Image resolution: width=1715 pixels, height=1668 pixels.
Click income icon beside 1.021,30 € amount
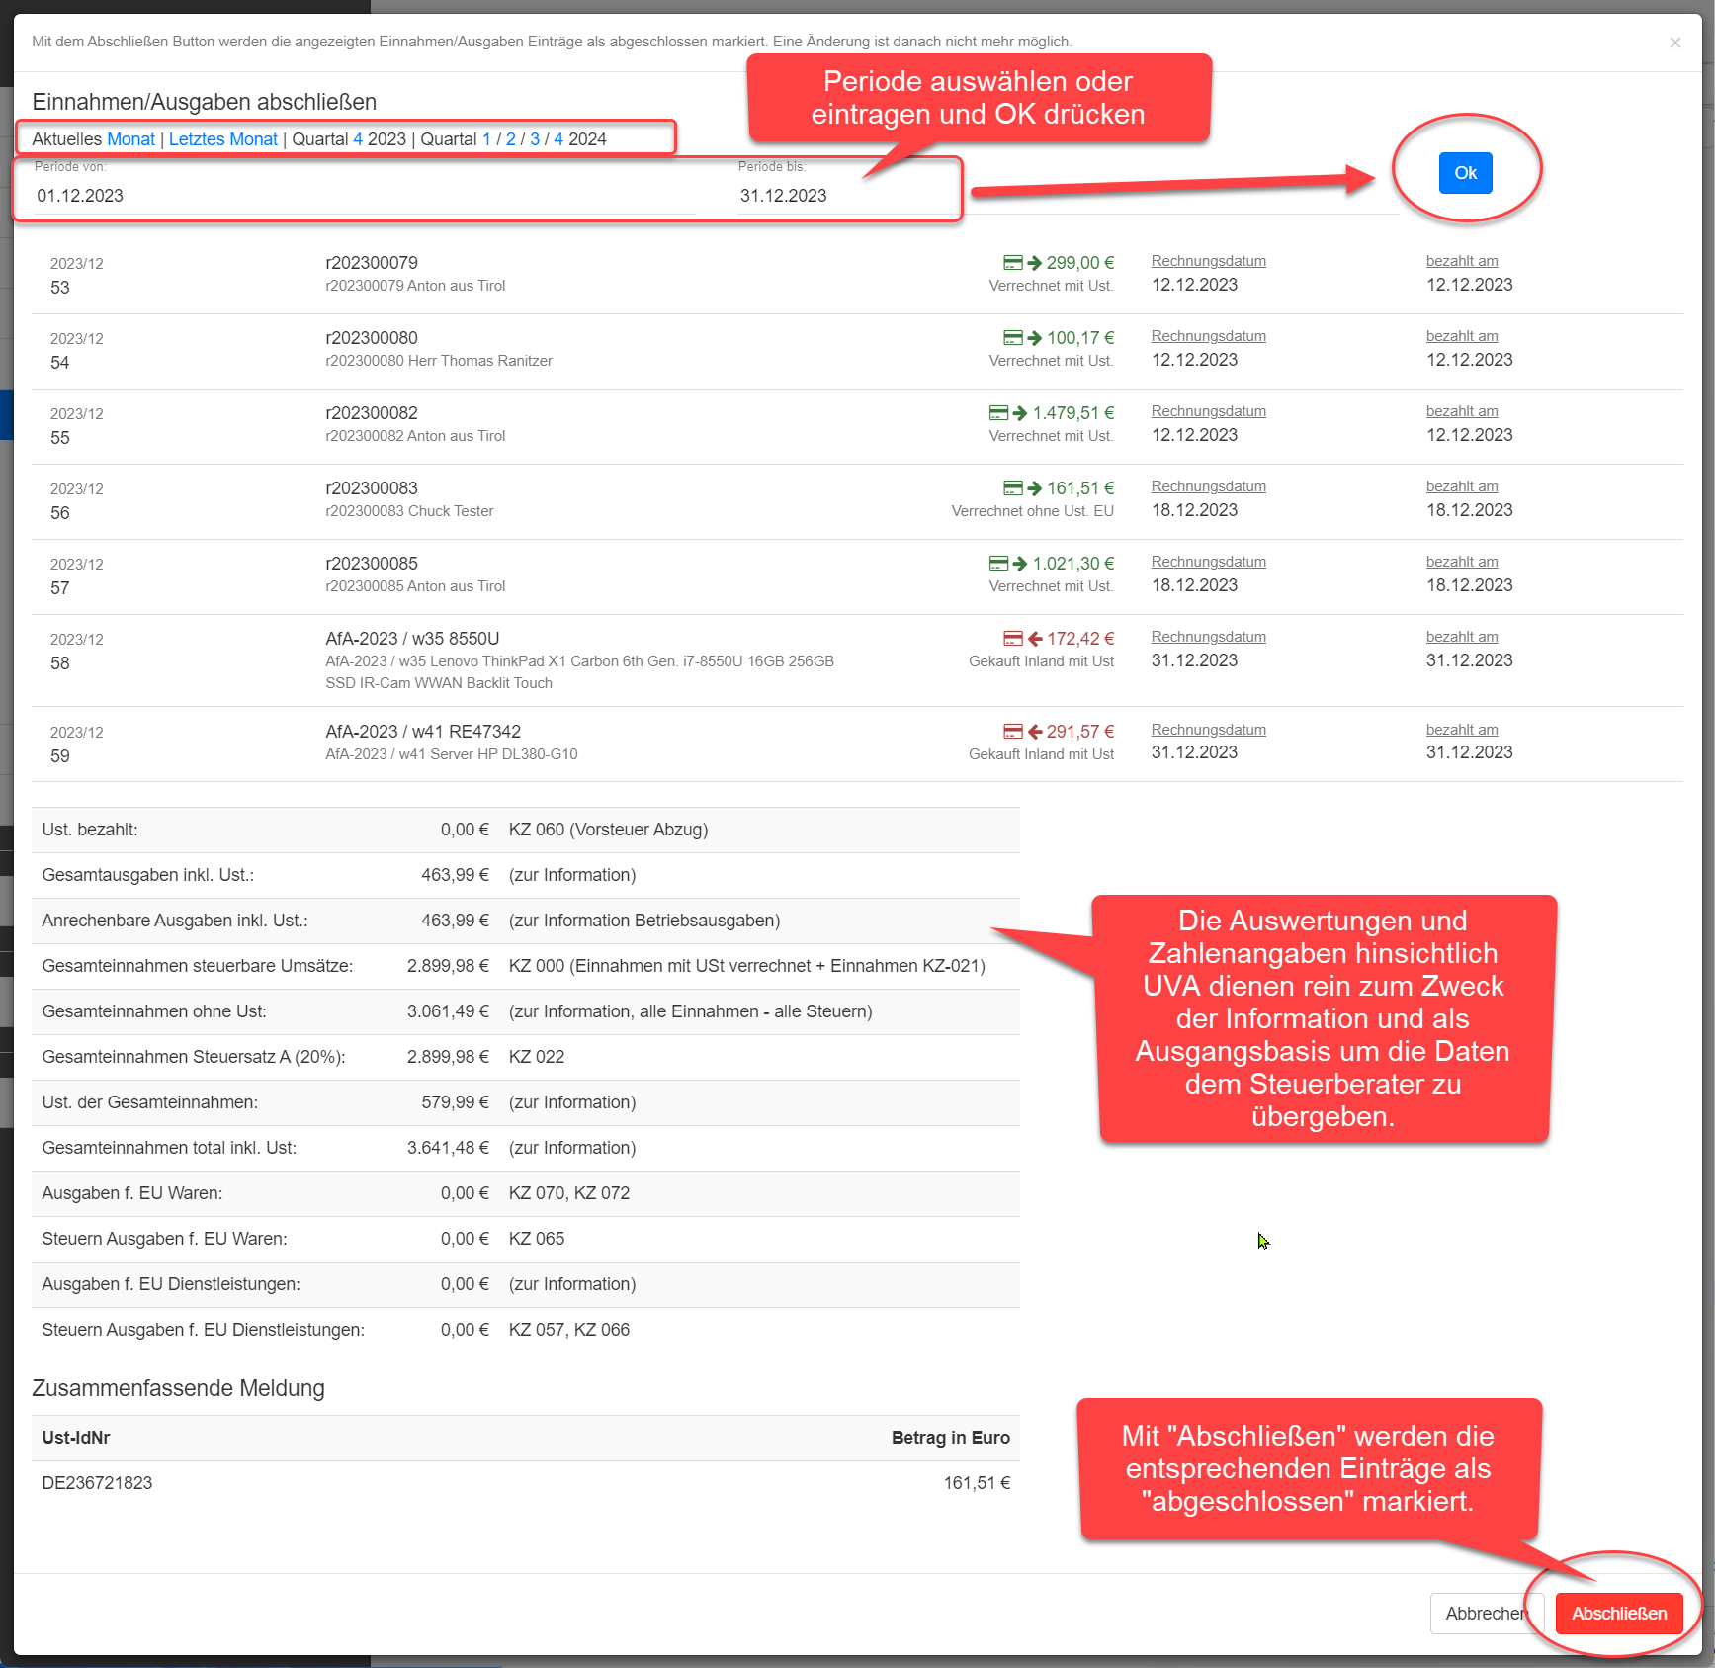(x=1008, y=564)
